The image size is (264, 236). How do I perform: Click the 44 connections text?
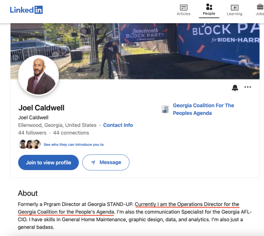point(71,133)
